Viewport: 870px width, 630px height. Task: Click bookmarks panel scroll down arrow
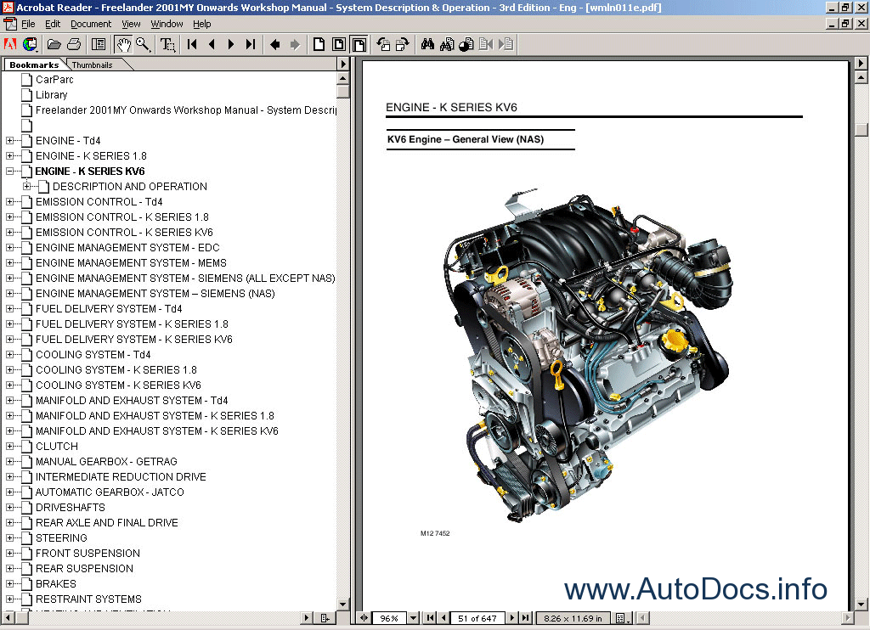click(x=343, y=604)
